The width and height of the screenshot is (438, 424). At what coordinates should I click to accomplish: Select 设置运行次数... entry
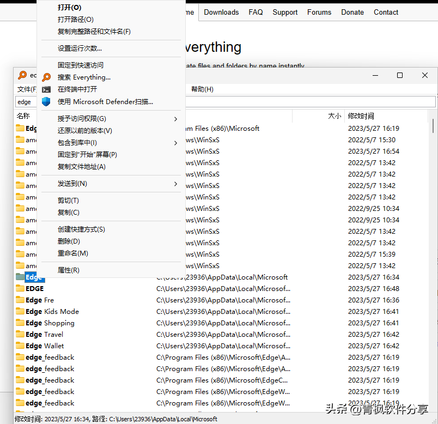pos(80,48)
